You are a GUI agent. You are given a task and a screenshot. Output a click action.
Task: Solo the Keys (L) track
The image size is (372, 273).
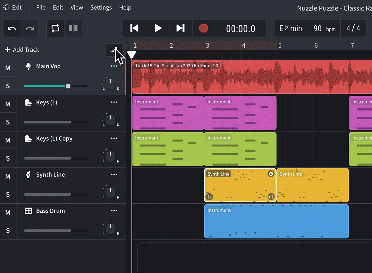[8, 122]
